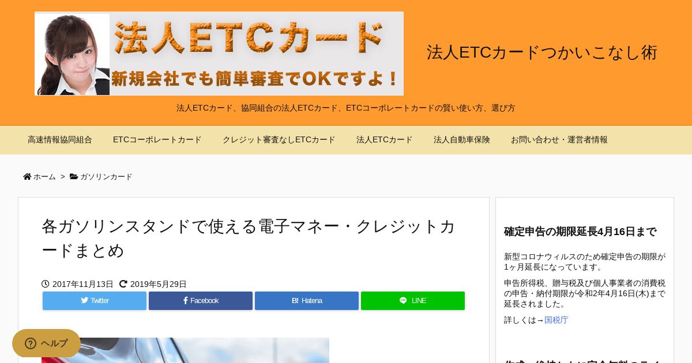Open 法人ETCカード menu item
This screenshot has height=363, width=692.
385,140
